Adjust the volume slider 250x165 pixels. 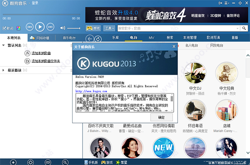point(74,28)
